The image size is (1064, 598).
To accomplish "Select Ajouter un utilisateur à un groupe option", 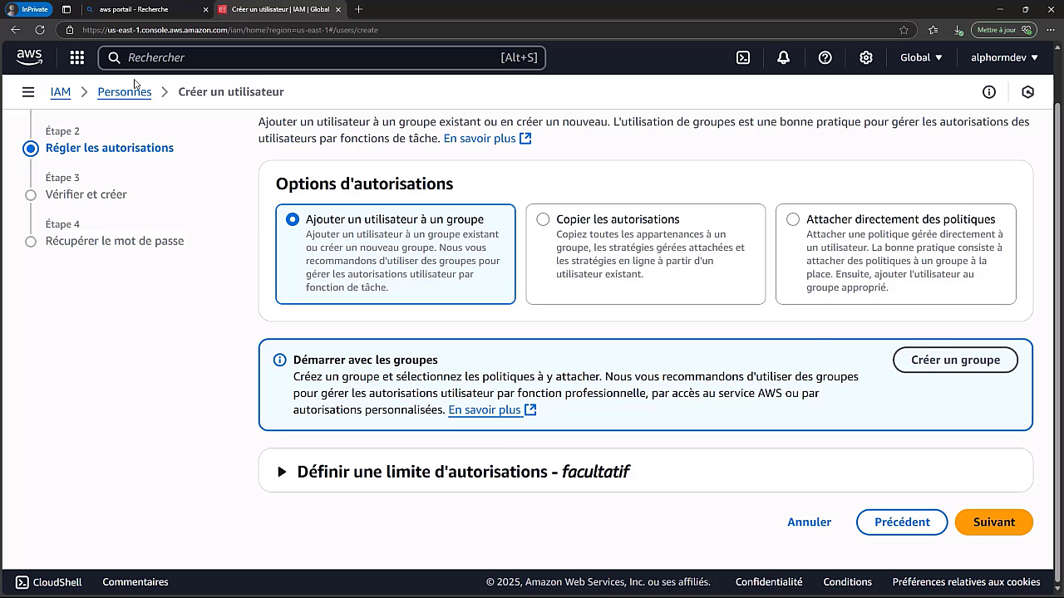I will pyautogui.click(x=292, y=219).
